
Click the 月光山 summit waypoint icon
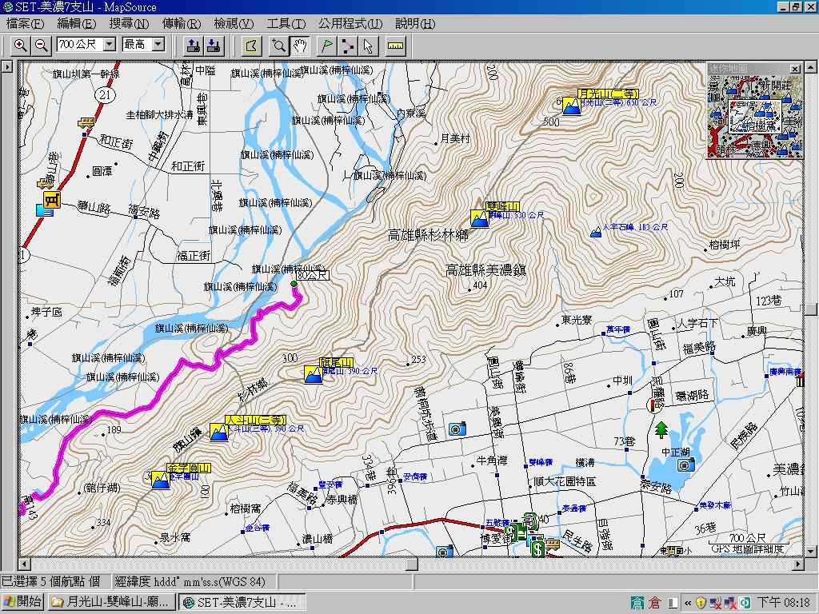tap(571, 106)
